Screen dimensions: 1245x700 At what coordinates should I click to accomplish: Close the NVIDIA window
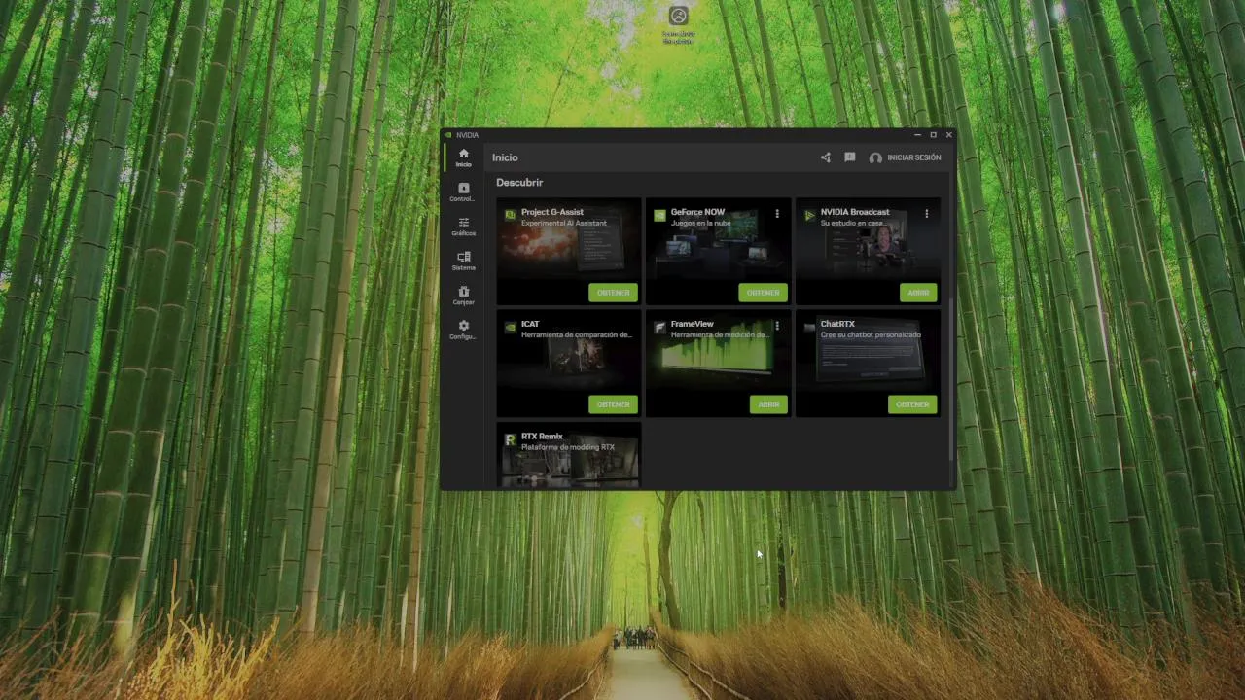point(948,135)
